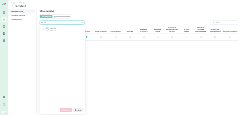Open the user profile icon in sidebar
This screenshot has height=115, width=241.
(x=4, y=104)
